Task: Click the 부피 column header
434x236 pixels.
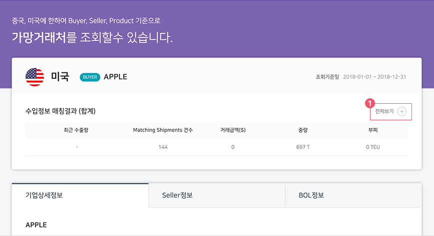Action: (x=373, y=130)
